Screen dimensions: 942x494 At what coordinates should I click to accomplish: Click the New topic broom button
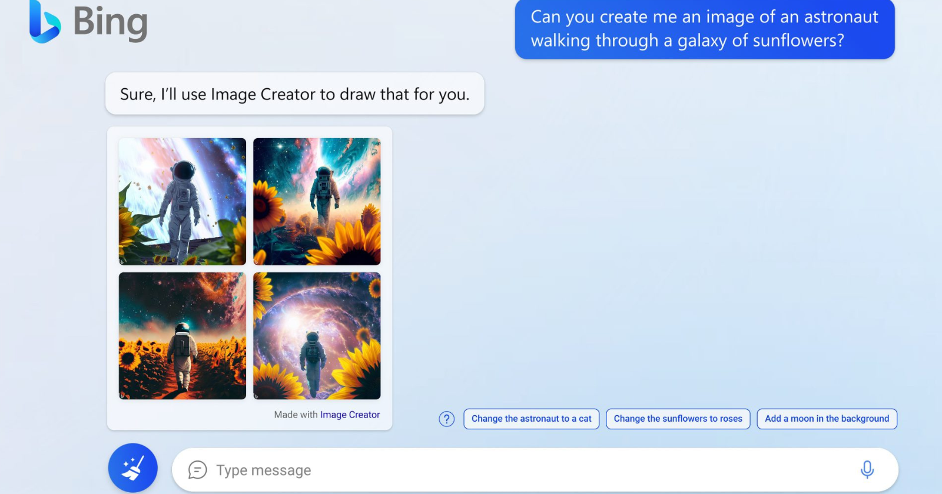[x=133, y=468]
